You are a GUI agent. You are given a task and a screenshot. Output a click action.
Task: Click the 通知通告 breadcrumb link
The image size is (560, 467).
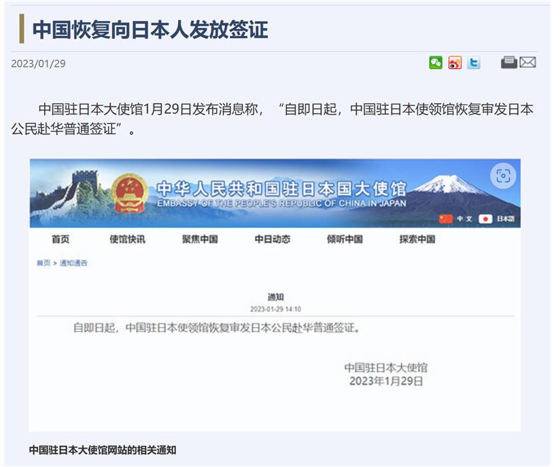[x=73, y=263]
